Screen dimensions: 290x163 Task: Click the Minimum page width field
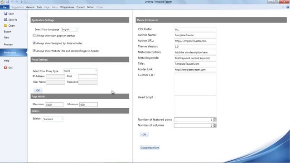[x=88, y=105]
